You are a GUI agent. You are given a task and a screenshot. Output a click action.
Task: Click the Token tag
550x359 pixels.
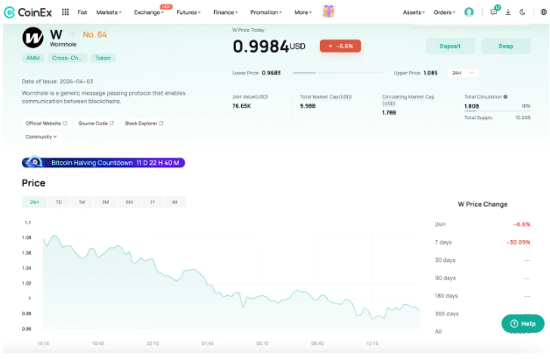pyautogui.click(x=103, y=58)
